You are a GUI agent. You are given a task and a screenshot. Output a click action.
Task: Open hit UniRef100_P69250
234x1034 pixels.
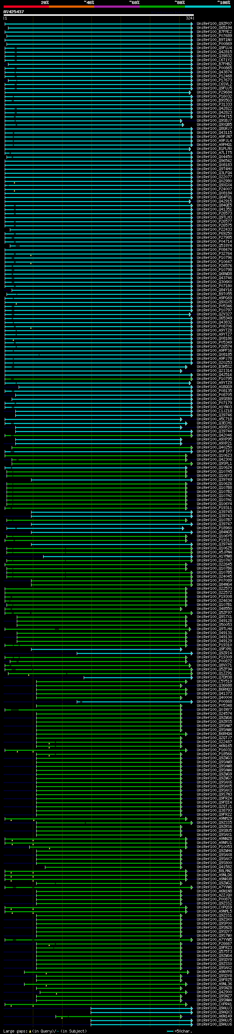coord(214,234)
